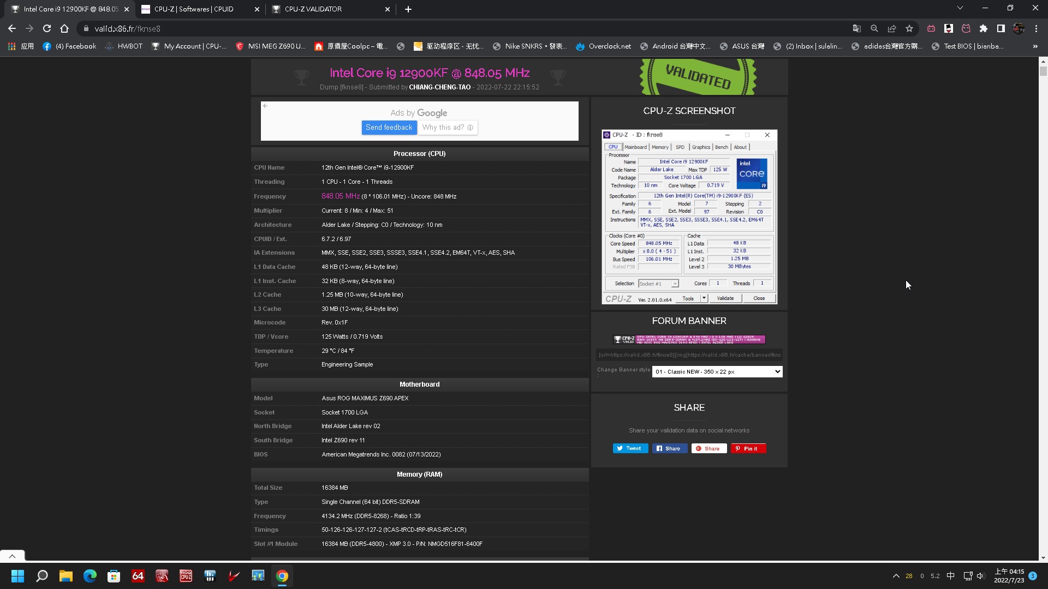
Task: Go back to the previous page
Action: [x=12, y=28]
